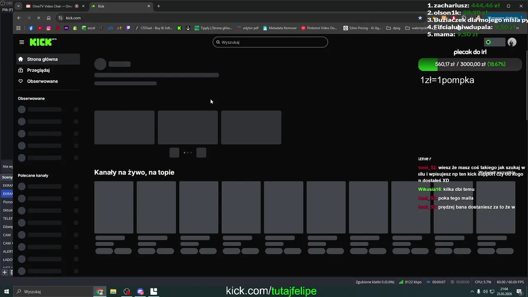
Task: Stop loading the kick.com page
Action: coord(38,18)
